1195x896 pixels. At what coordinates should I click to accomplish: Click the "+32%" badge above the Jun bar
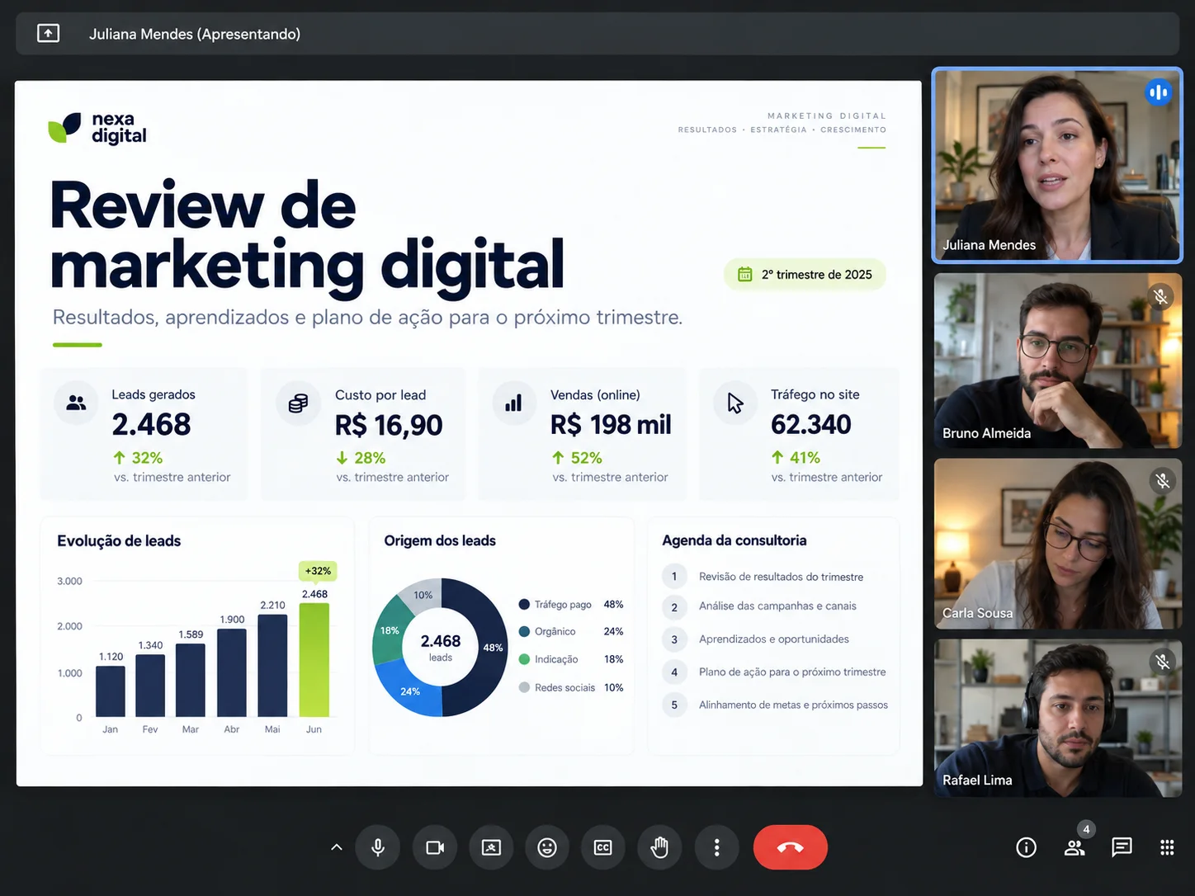(318, 571)
